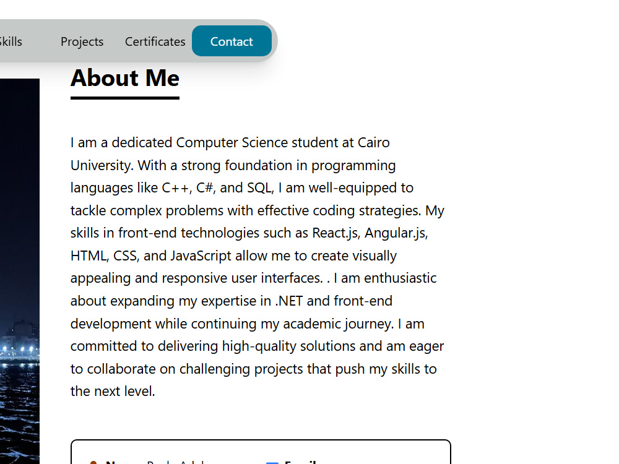Click the underline beneath About Me
This screenshot has height=464, width=619.
(x=125, y=98)
